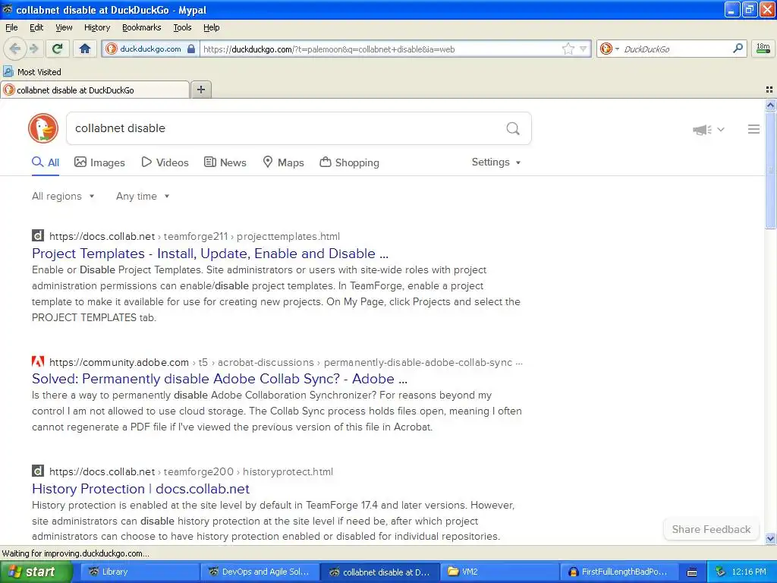The image size is (777, 583).
Task: Open the Bookmarks menu
Action: coord(141,27)
